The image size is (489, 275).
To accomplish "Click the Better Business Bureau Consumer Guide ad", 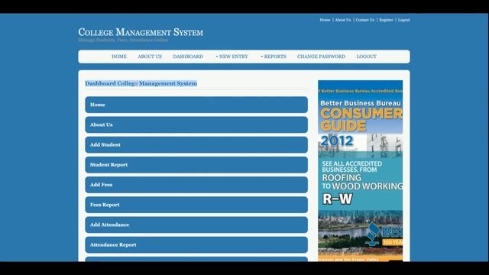I will [360, 171].
